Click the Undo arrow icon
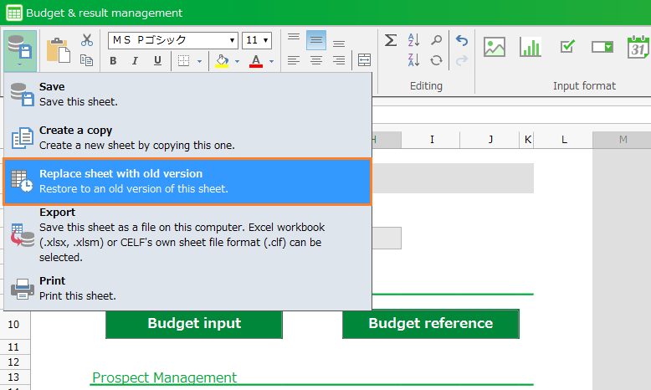This screenshot has height=390, width=651. coord(462,40)
